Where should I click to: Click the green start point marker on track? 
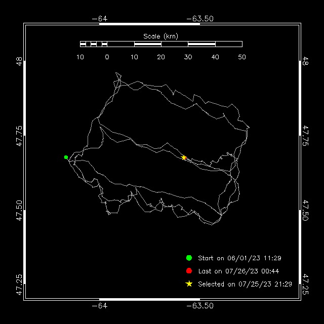pos(66,157)
